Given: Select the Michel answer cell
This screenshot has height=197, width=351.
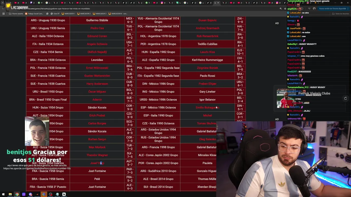Looking at the screenshot, I should tap(207, 115).
